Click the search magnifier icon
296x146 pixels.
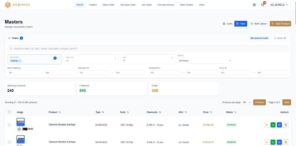click(11, 49)
